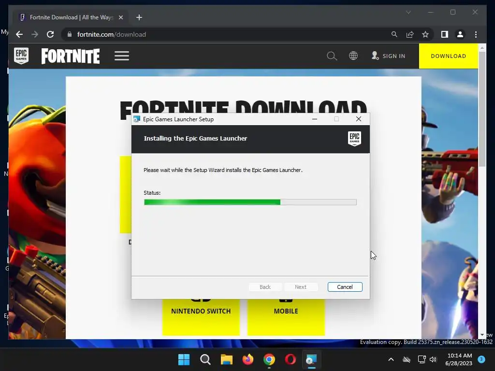Select the Fortnite Download browser tab
Screen dimensions: 495x371
[71, 17]
